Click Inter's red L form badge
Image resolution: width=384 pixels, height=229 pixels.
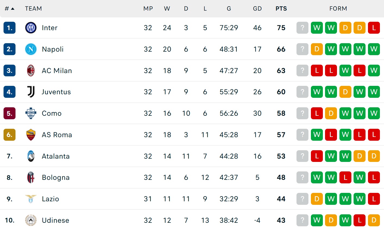click(x=374, y=28)
